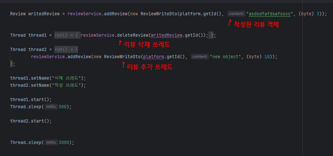Image resolution: width=333 pixels, height=156 pixels.
Task: Click the thread2.setName line
Action: tap(48, 85)
